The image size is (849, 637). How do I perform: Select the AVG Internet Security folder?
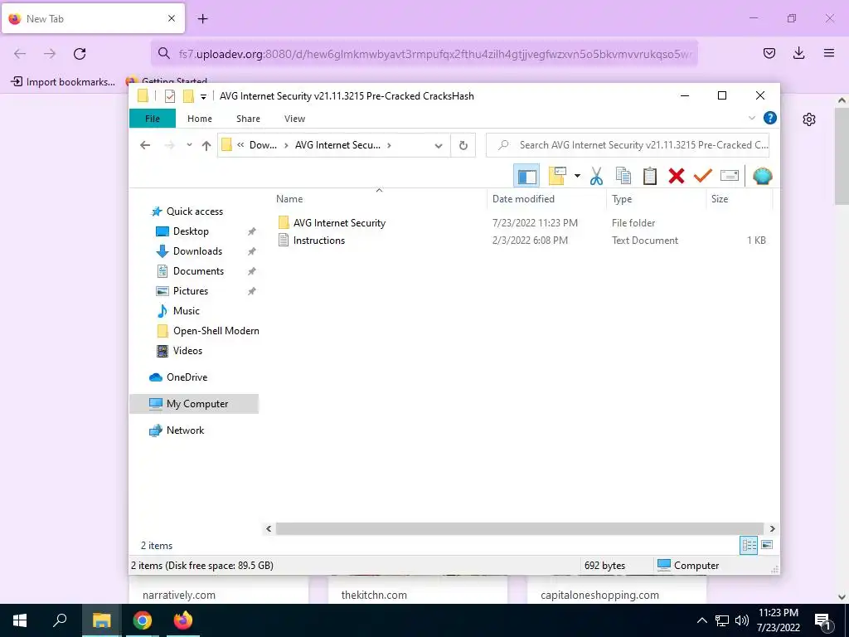click(339, 222)
